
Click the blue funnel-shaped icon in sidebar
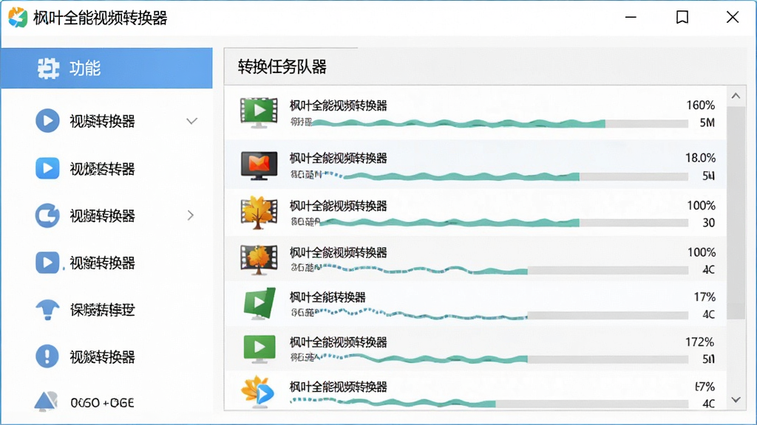click(x=47, y=310)
